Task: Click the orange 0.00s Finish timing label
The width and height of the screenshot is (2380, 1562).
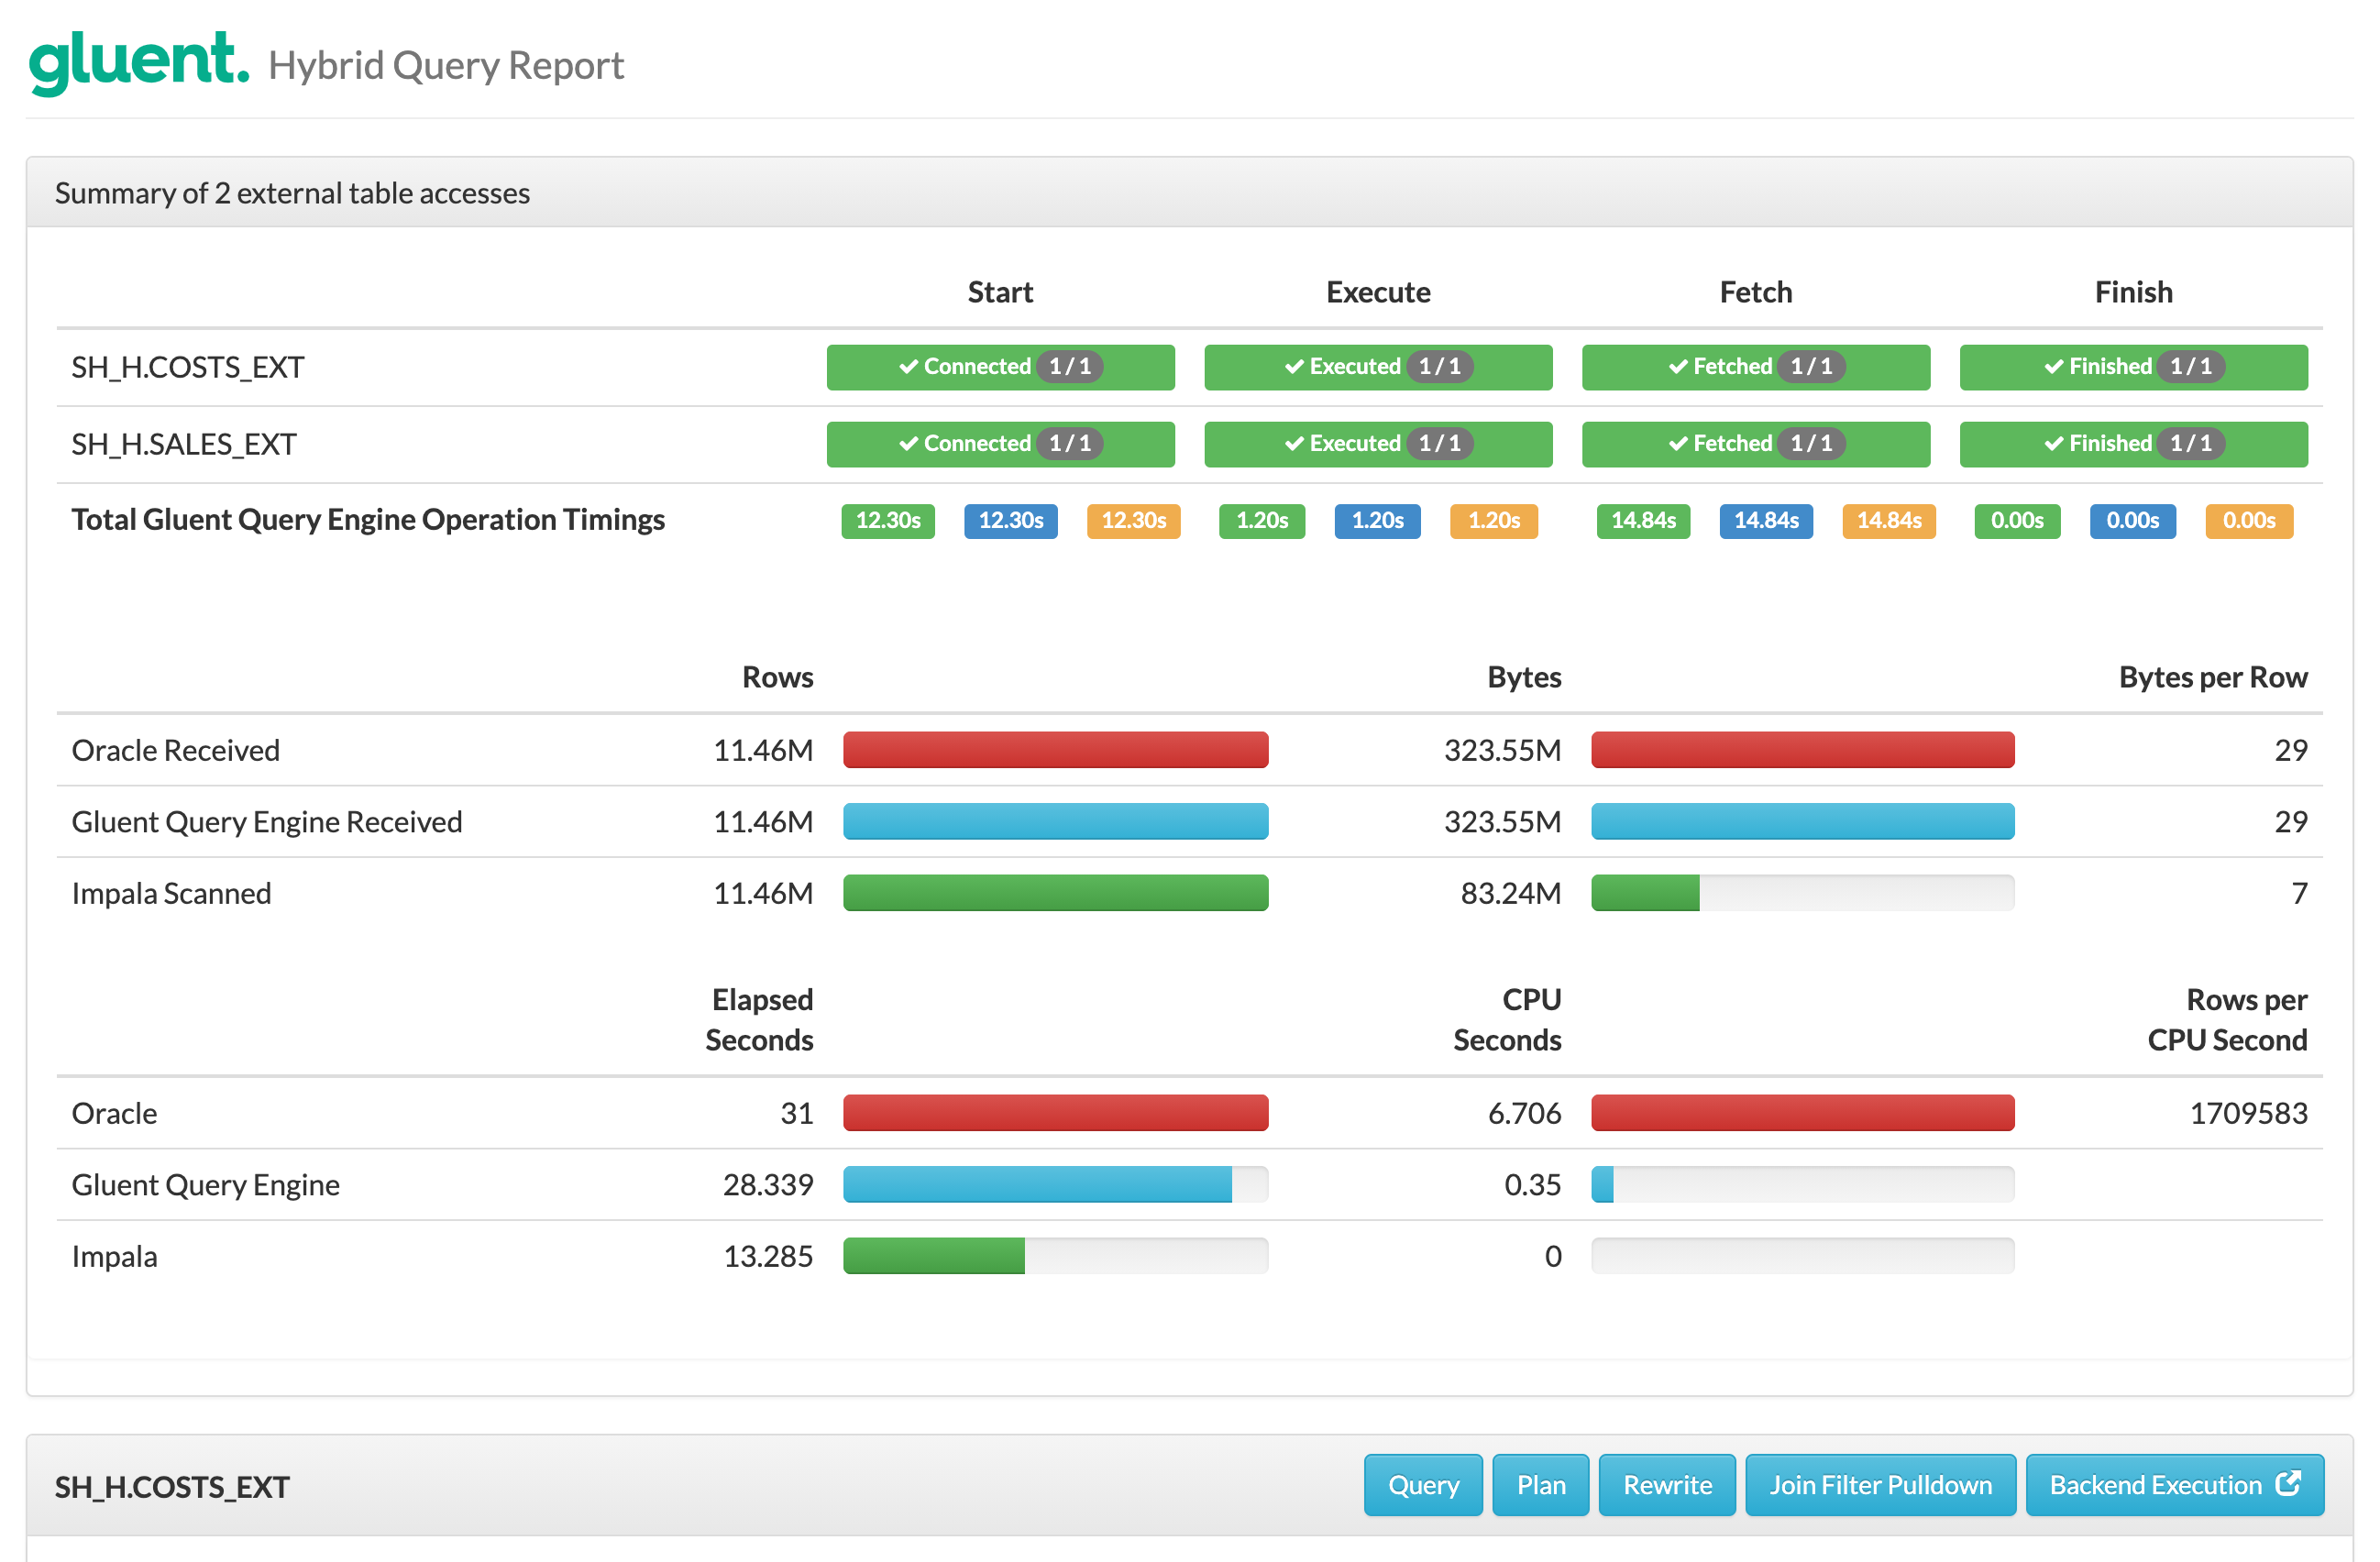Action: click(2249, 521)
